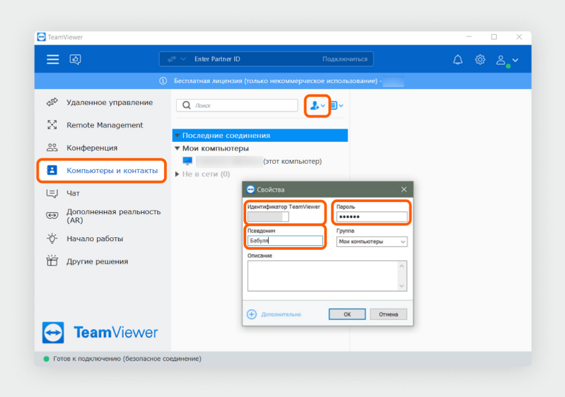565x397 pixels.
Task: Close the Свойства dialog
Action: 404,190
